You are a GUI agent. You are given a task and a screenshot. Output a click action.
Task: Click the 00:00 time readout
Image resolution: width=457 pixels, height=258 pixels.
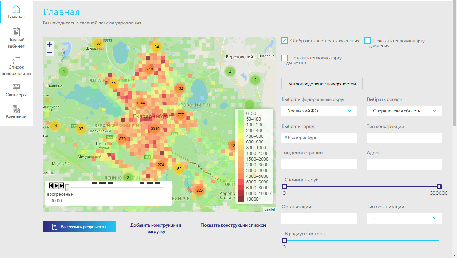[56, 201]
